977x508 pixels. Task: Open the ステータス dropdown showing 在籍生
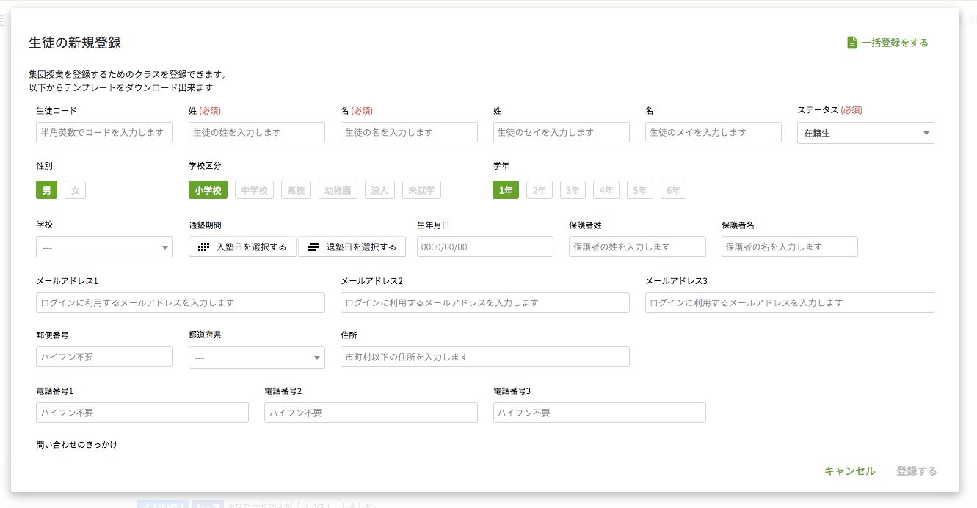coord(865,133)
